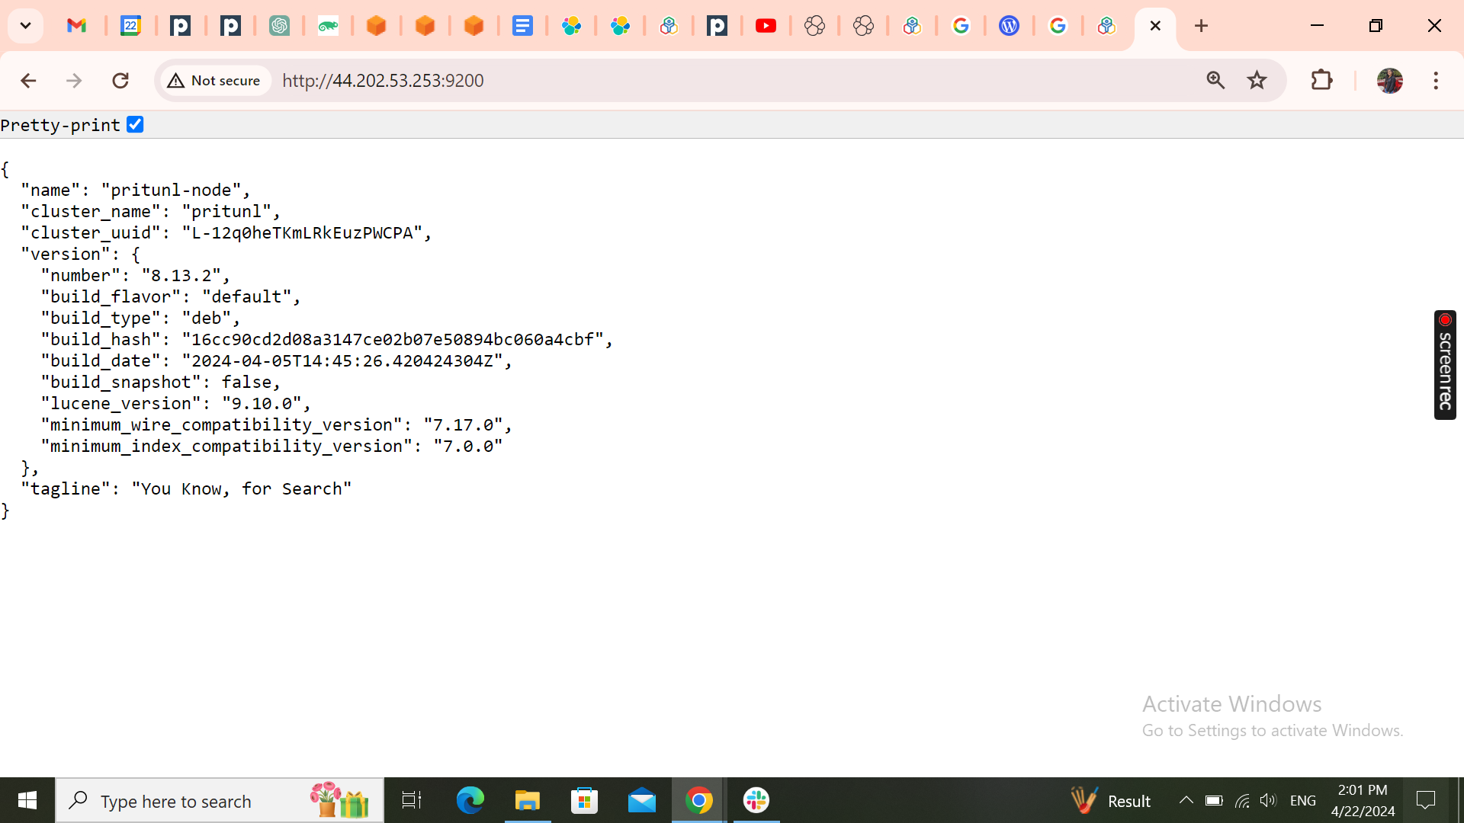Click the Not secure site info badge
Image resolution: width=1464 pixels, height=823 pixels.
(214, 80)
